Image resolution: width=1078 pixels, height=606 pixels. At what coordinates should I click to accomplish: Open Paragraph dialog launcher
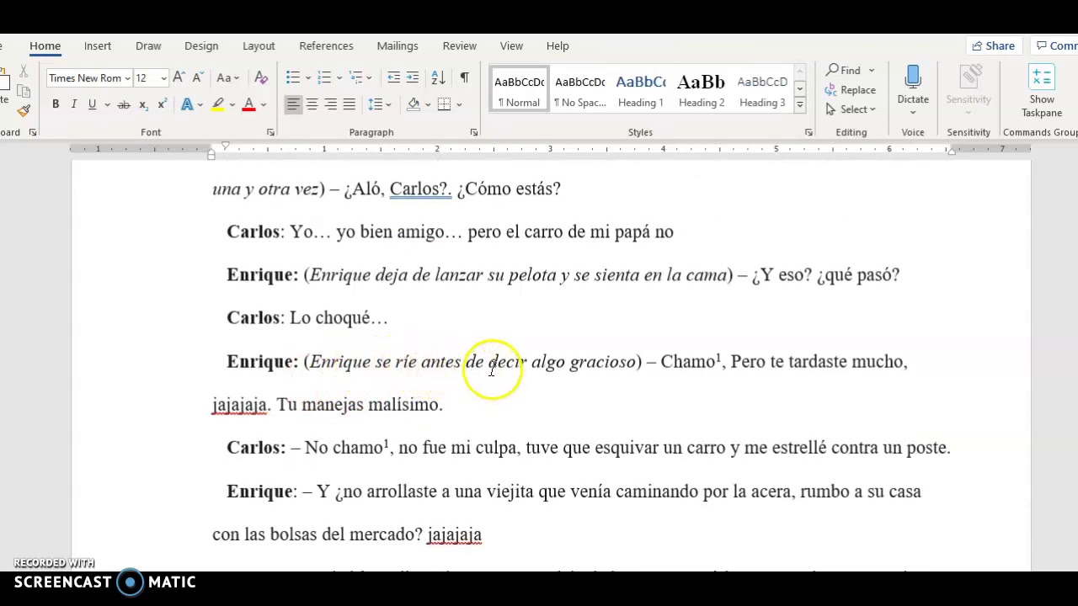coord(473,133)
